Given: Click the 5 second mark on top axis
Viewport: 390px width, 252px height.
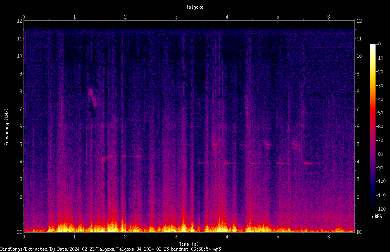Looking at the screenshot, I should click(278, 17).
